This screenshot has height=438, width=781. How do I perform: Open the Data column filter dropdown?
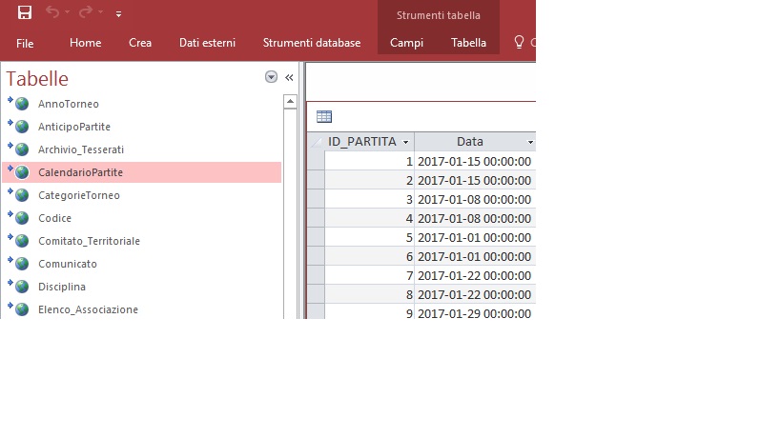click(530, 142)
